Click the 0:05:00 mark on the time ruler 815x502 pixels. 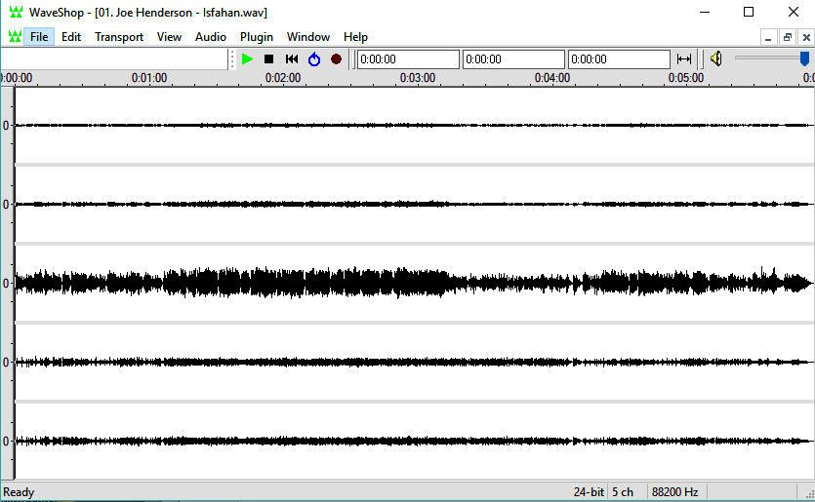[x=686, y=78]
